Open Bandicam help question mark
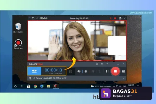Viewport: 156px width, 104px height. 107,64
